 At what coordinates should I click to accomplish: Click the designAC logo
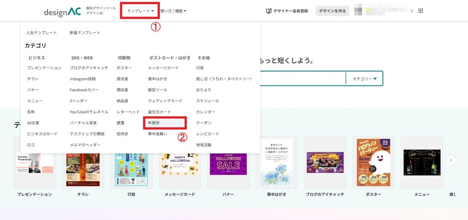[62, 12]
